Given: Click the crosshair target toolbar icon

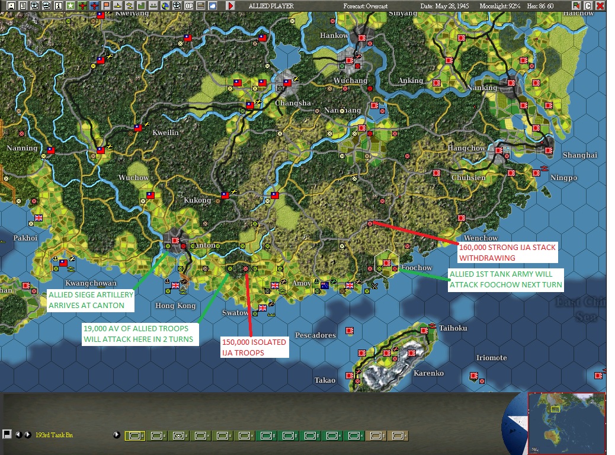Looking at the screenshot, I should click(x=177, y=5).
